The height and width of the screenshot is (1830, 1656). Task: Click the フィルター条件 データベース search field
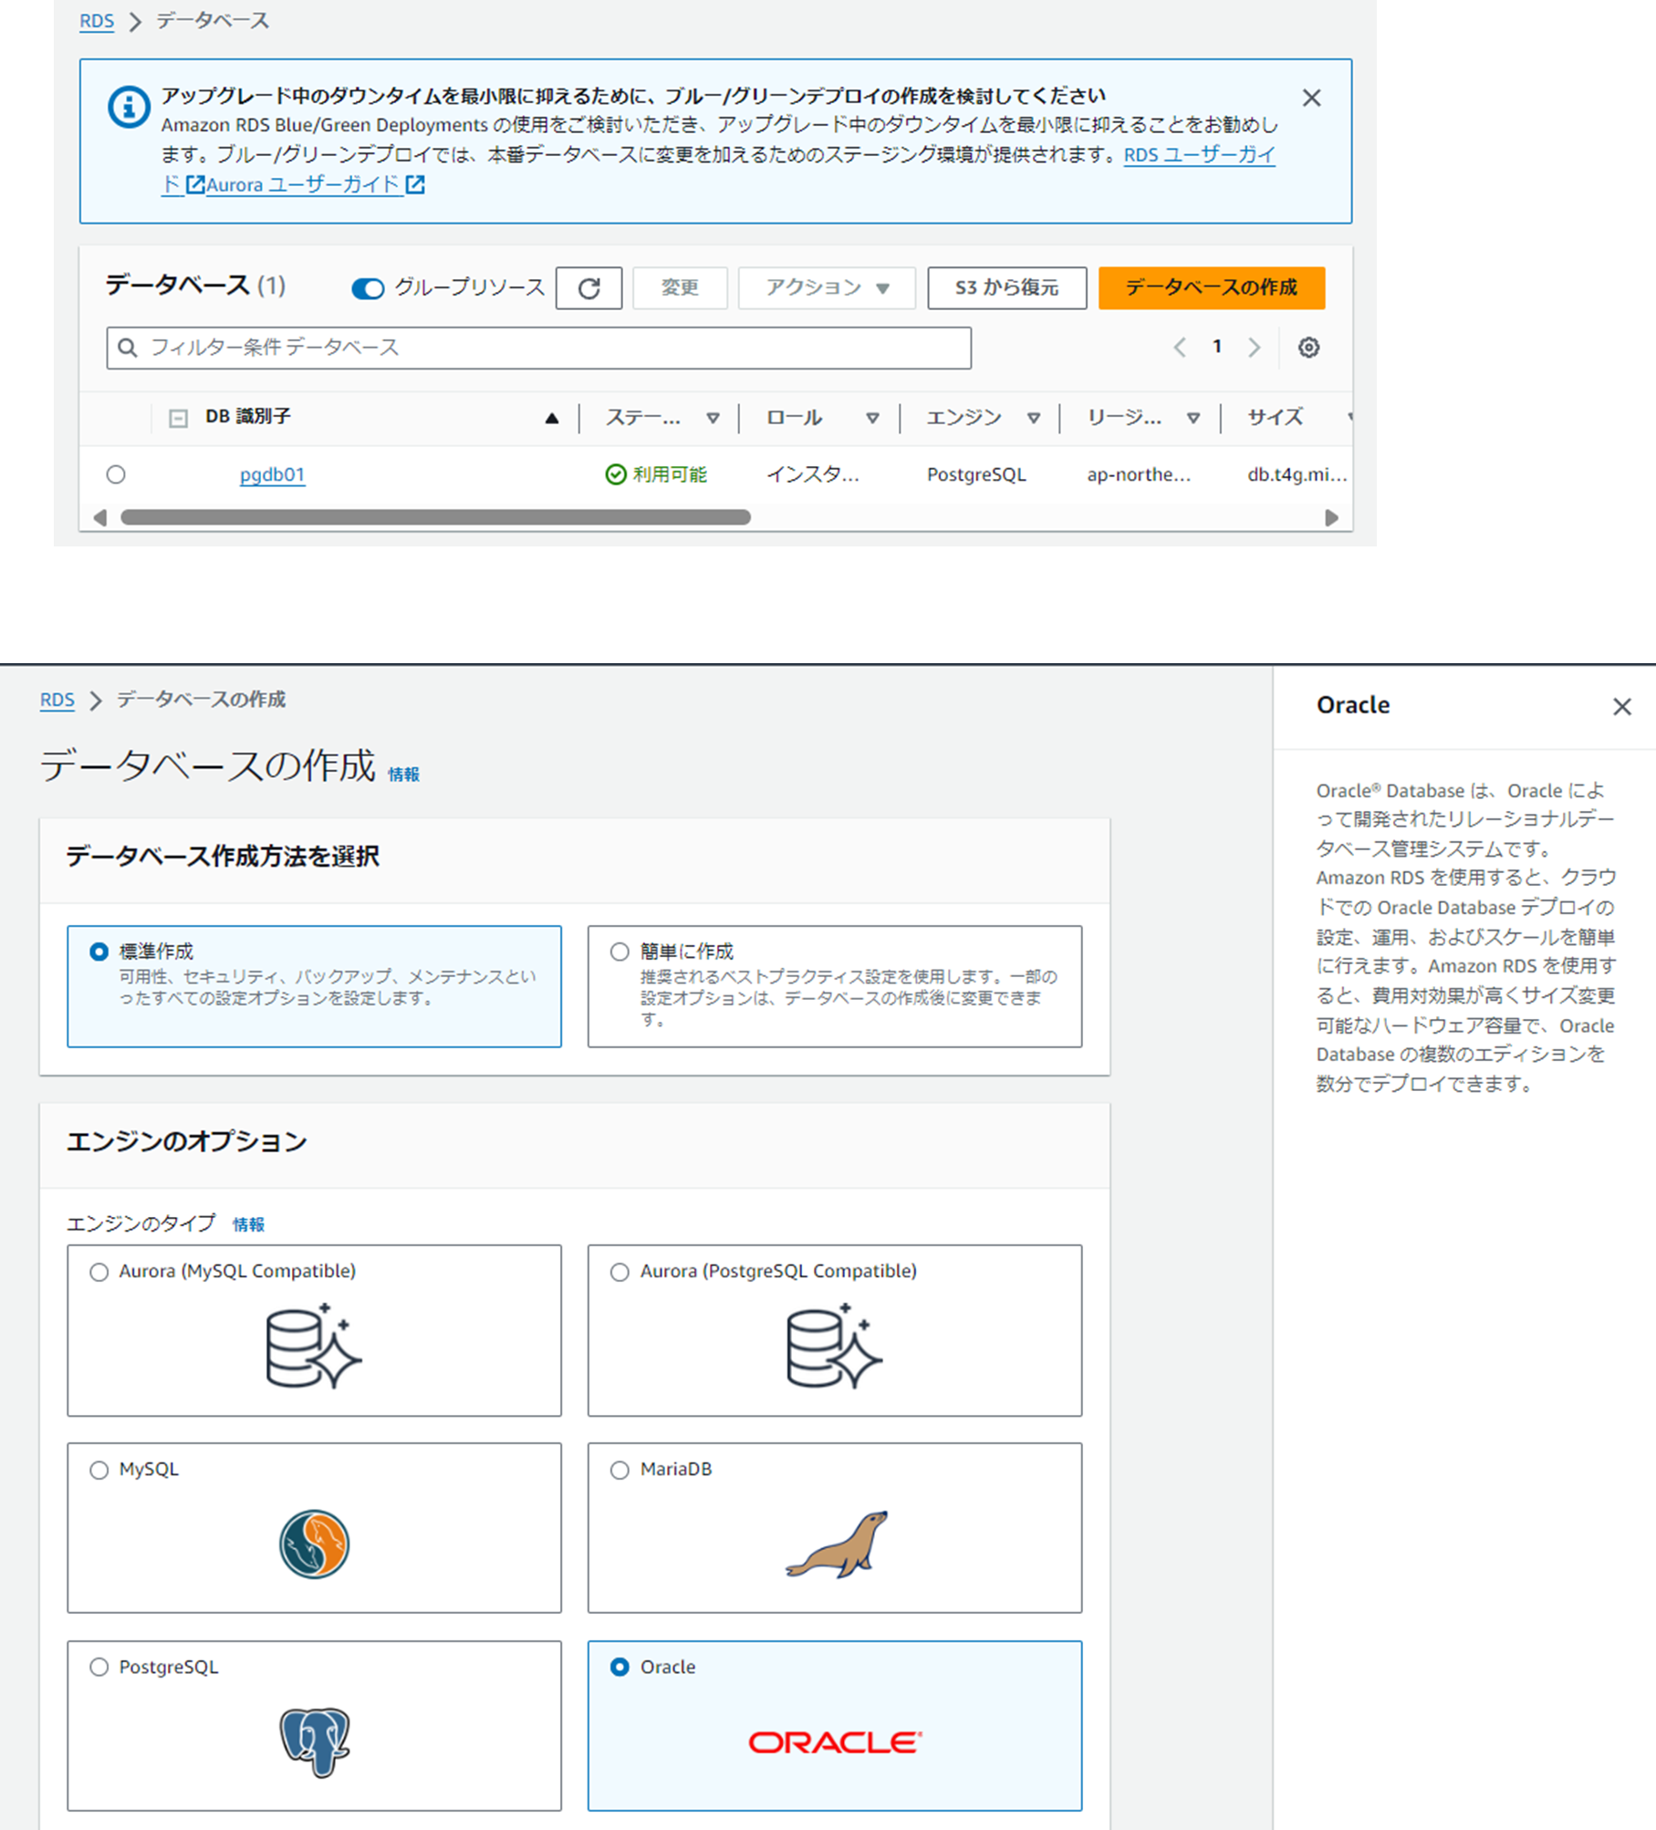pos(539,348)
